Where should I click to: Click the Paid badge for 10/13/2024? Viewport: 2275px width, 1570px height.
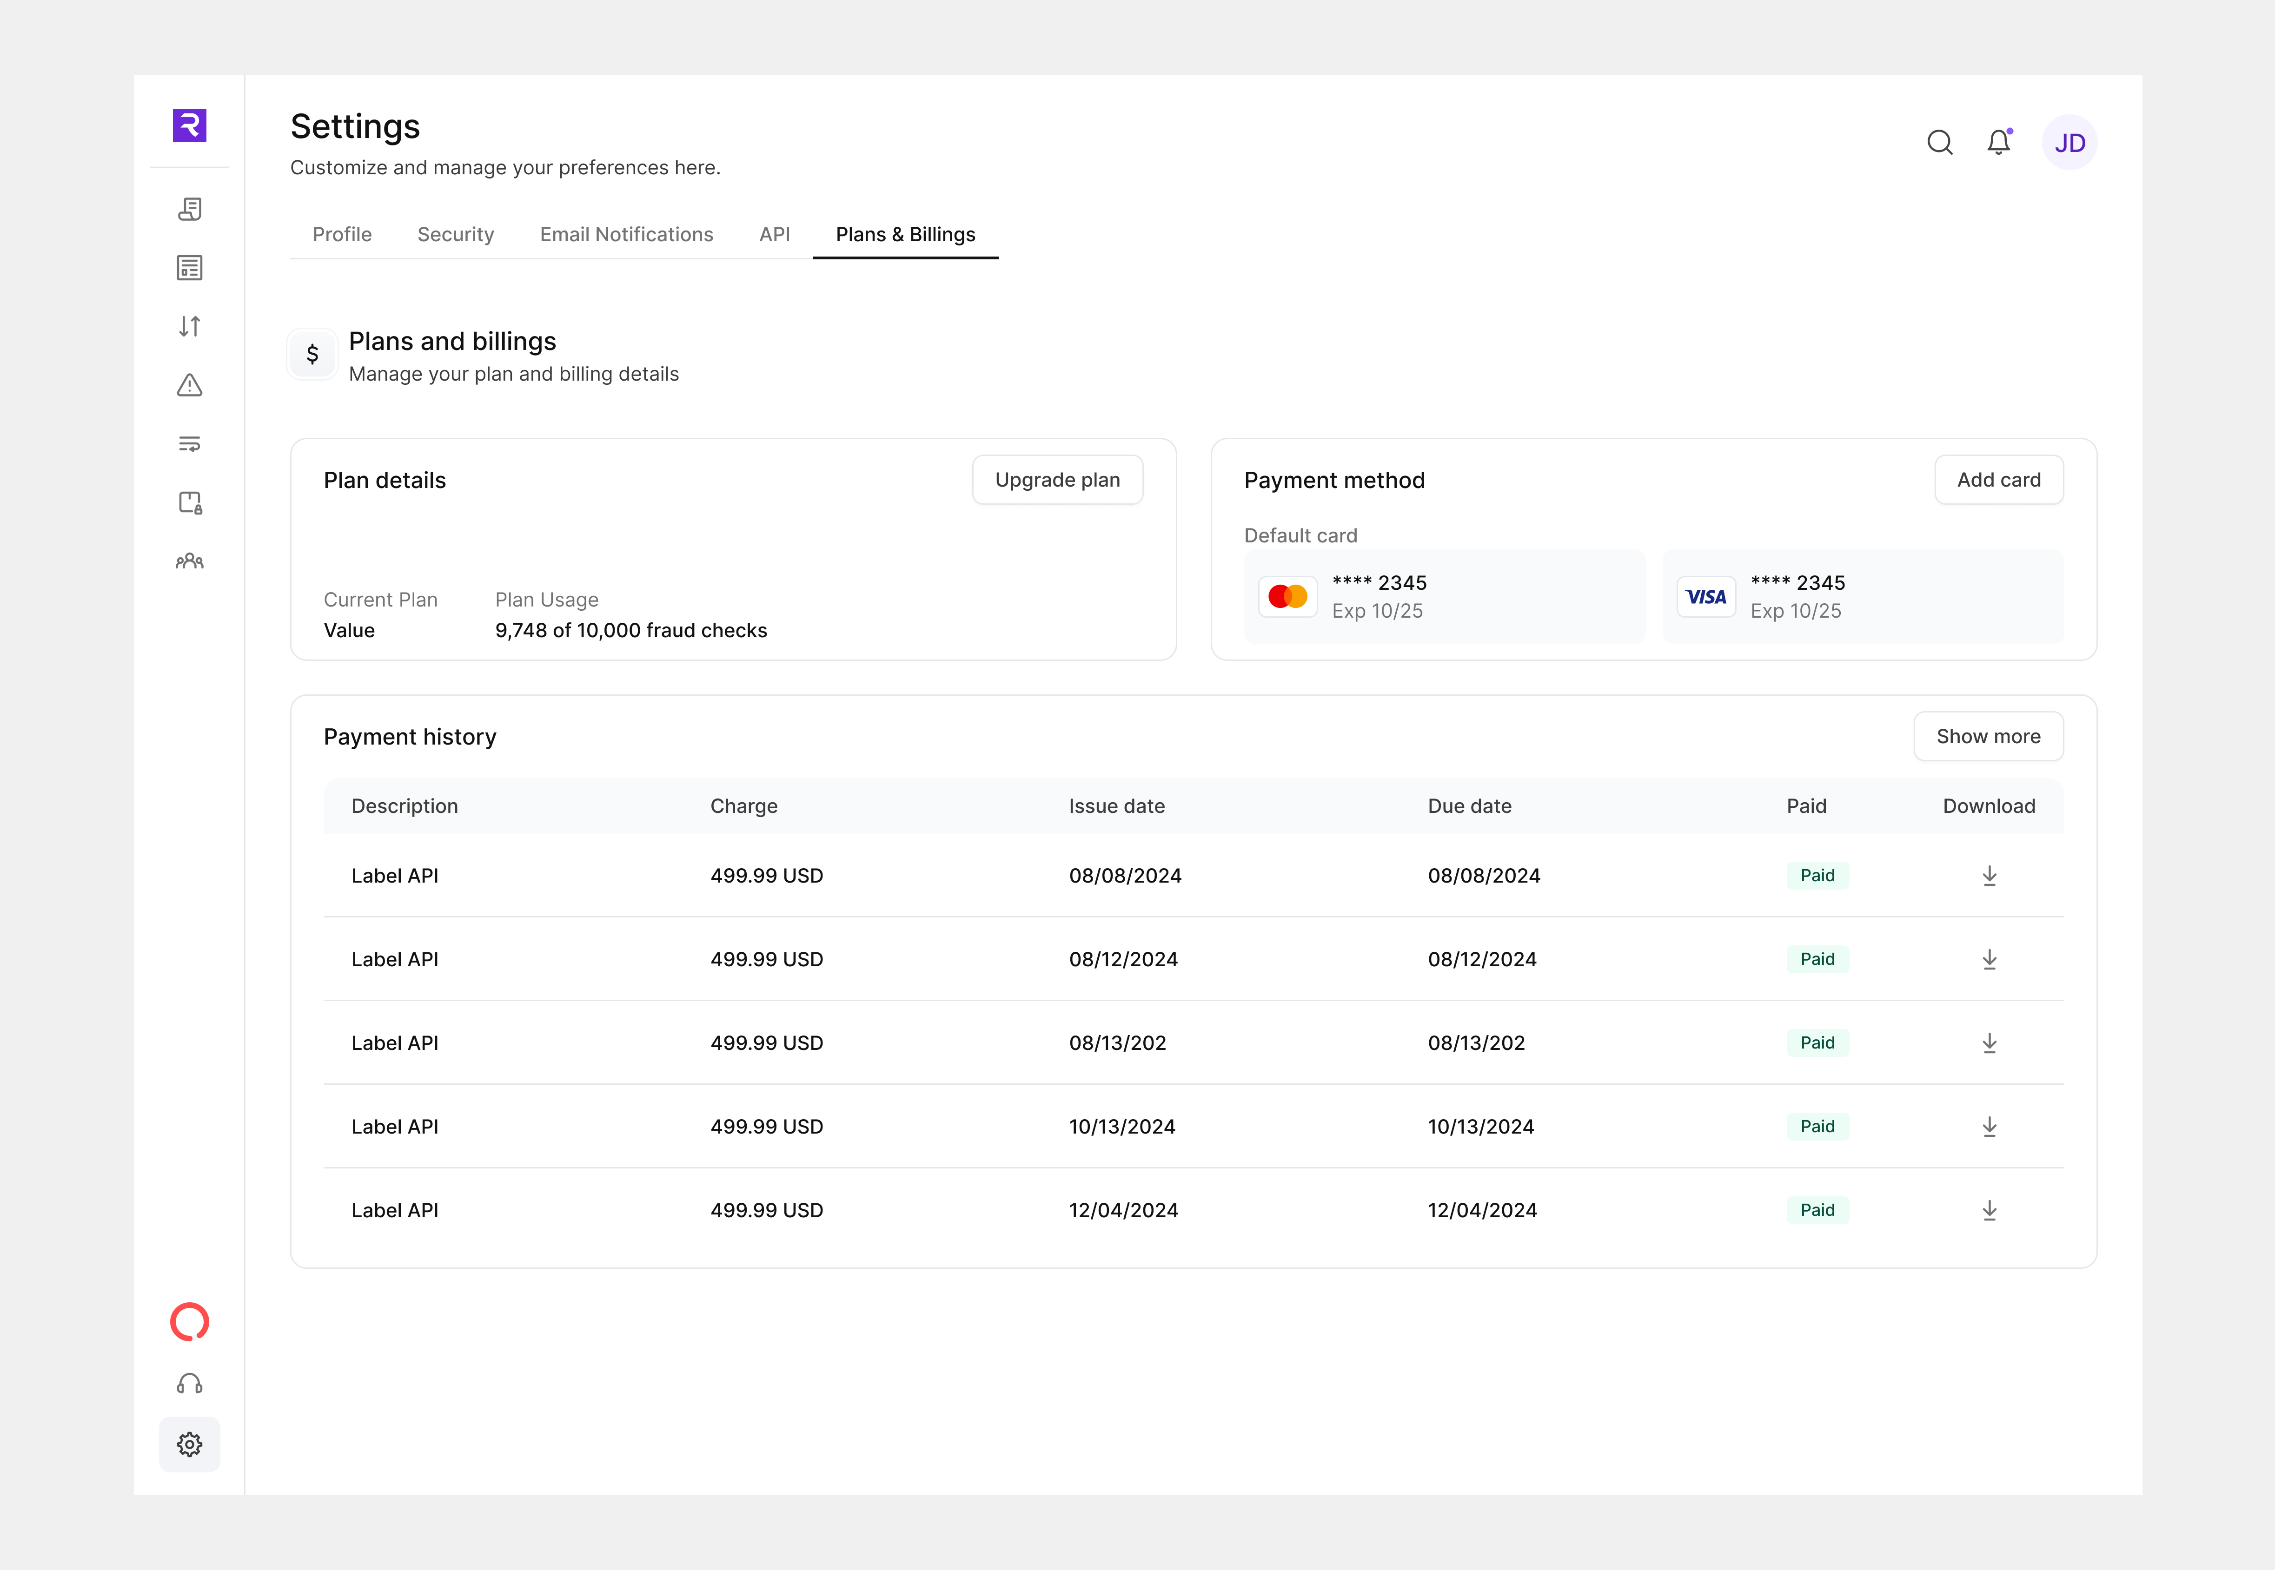1817,1126
